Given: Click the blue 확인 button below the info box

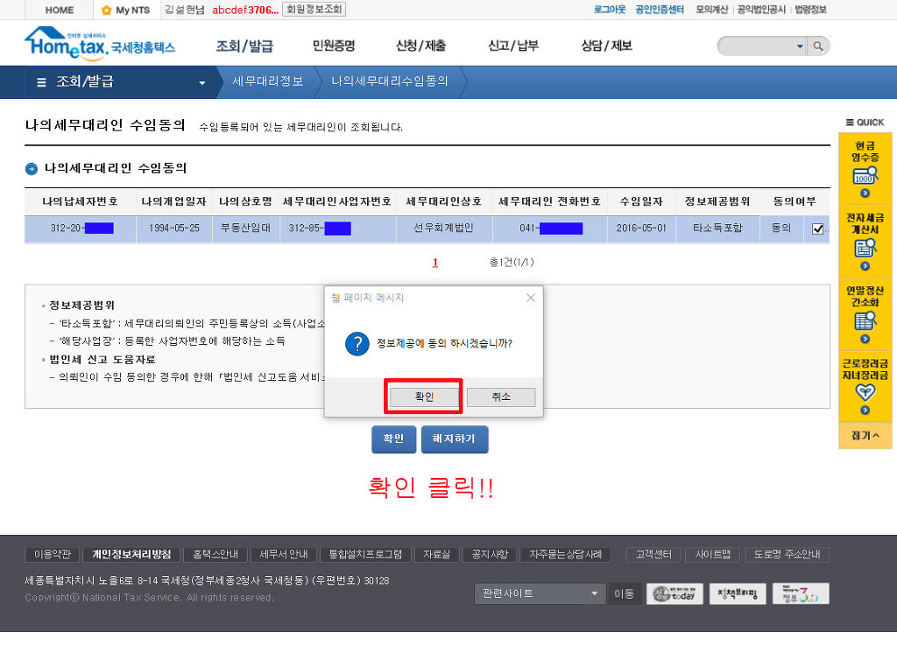Looking at the screenshot, I should (x=393, y=439).
